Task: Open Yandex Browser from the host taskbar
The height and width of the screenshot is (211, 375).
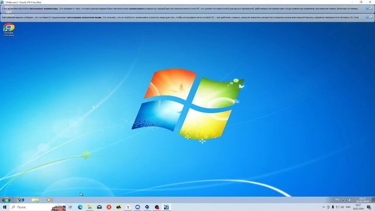Action: pos(128,207)
